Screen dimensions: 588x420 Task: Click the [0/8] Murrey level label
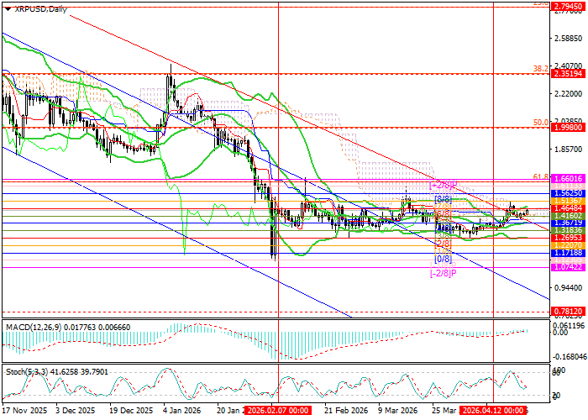pyautogui.click(x=443, y=260)
